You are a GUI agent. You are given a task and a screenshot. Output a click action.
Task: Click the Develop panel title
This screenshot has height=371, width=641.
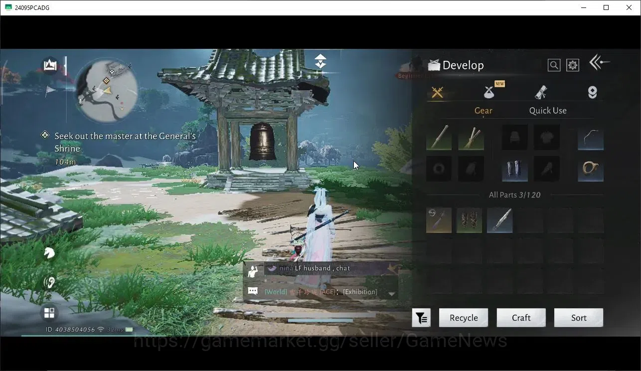(463, 65)
